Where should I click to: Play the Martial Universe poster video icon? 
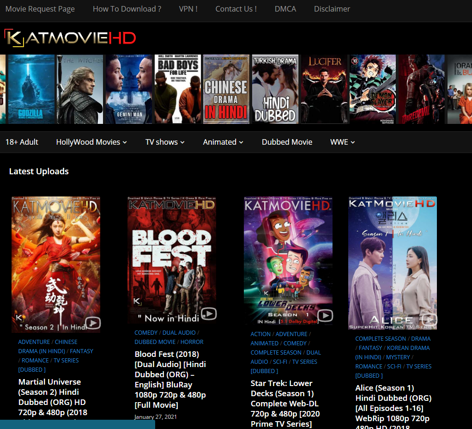tap(93, 323)
